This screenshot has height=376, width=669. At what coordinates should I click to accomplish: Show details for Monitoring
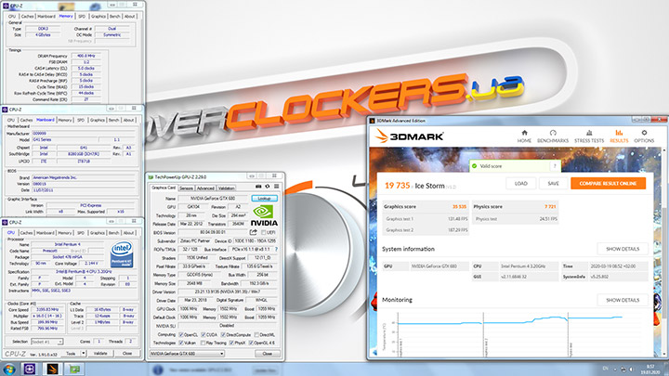623,300
